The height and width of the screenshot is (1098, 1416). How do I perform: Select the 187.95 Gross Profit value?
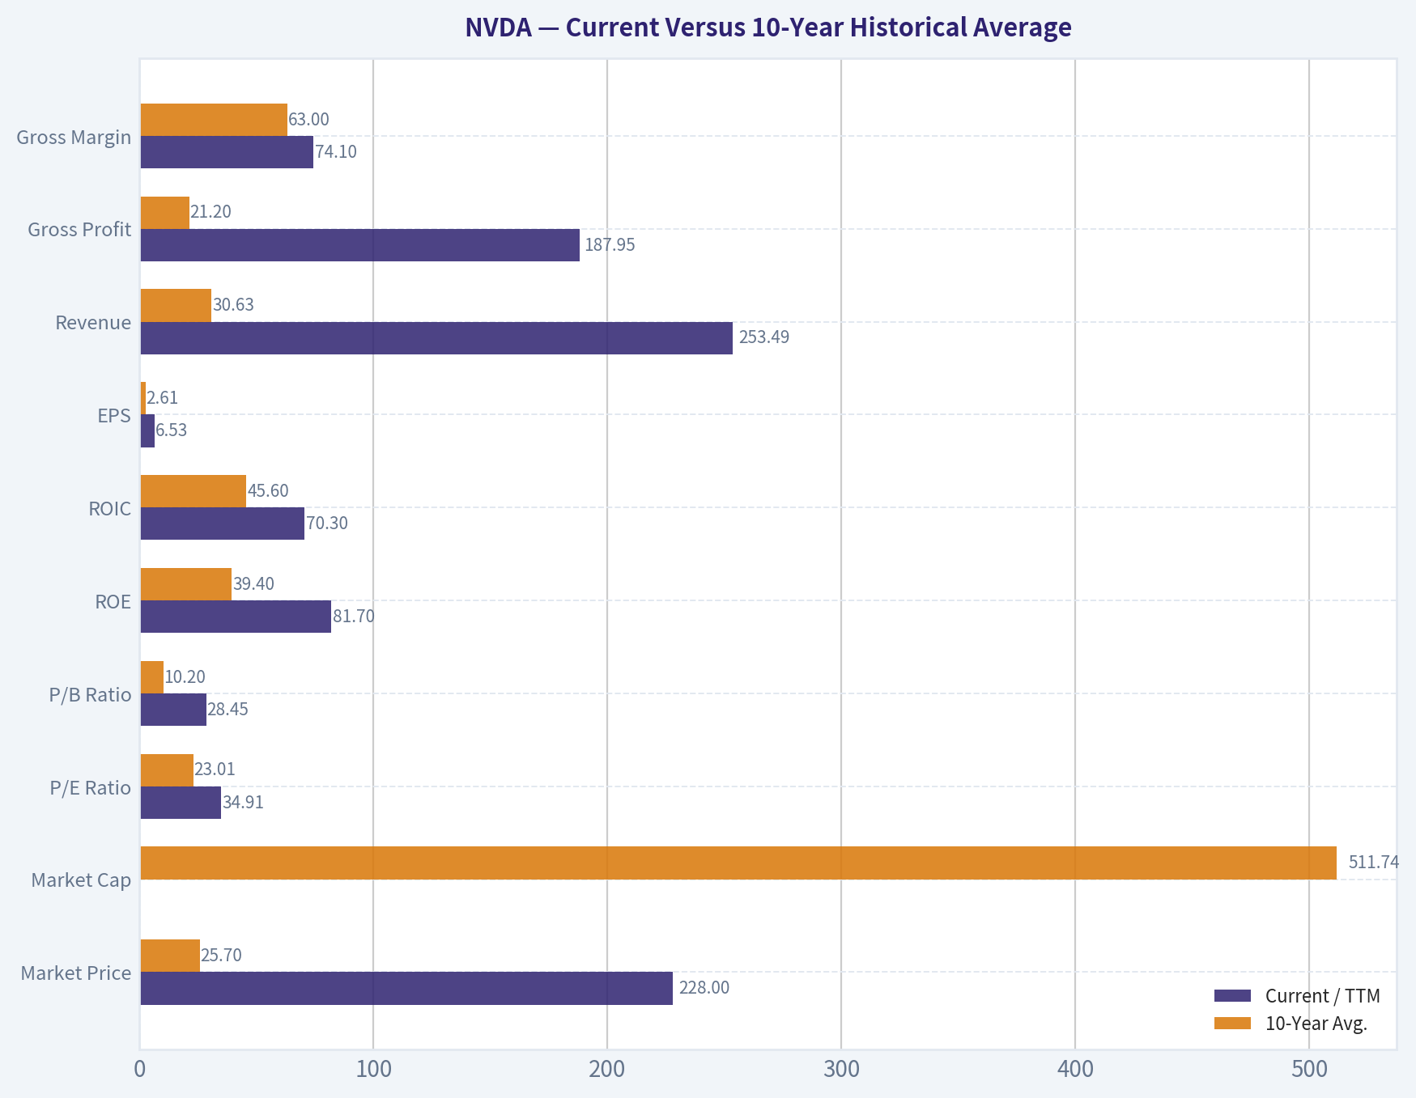(610, 245)
